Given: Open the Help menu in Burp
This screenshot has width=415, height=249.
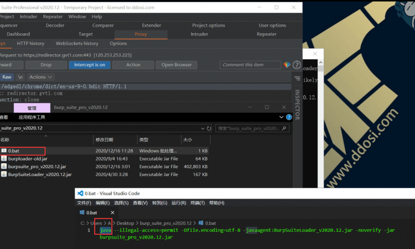Looking at the screenshot, I should [x=97, y=17].
